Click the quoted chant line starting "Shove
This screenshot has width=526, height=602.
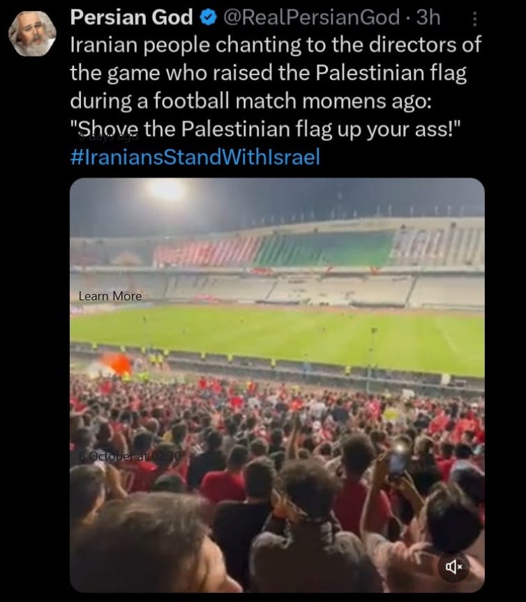tap(265, 129)
